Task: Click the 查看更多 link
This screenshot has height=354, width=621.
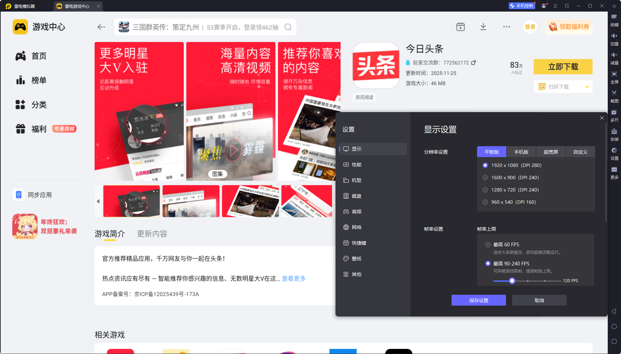Action: 294,279
